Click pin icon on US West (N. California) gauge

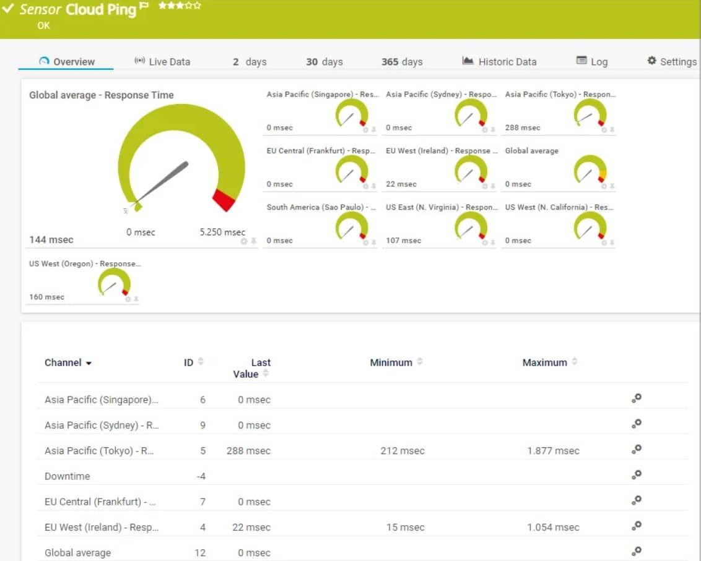click(x=612, y=242)
